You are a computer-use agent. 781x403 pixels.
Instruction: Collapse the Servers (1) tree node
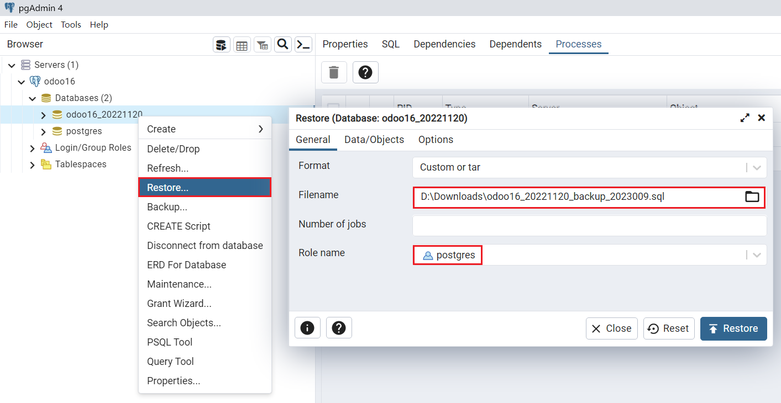point(12,65)
